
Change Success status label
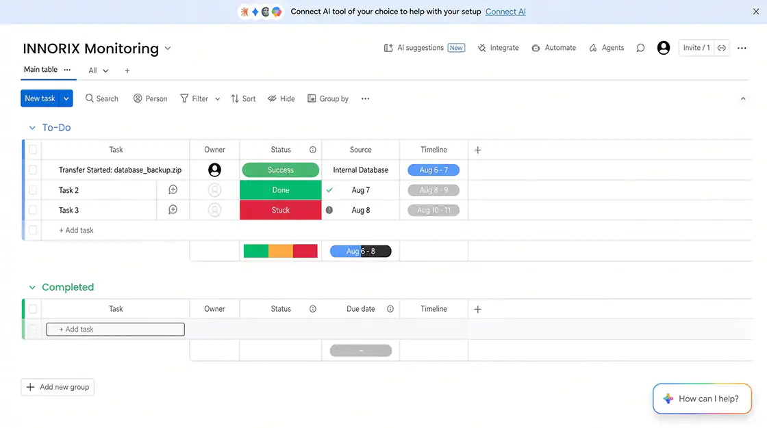point(281,170)
